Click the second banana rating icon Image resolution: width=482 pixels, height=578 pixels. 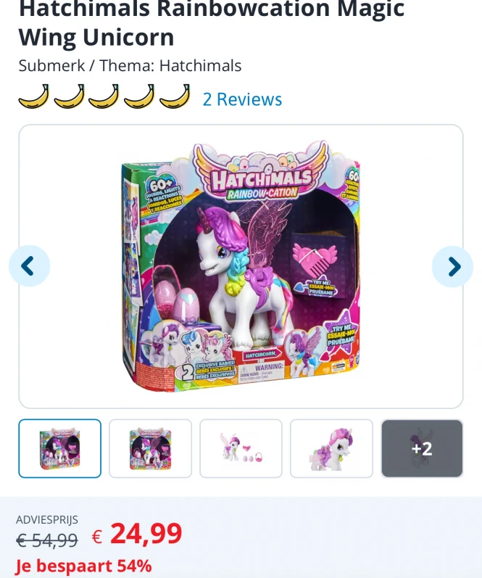tap(69, 96)
